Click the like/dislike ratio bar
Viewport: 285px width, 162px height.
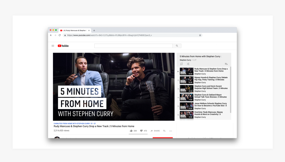[138, 134]
